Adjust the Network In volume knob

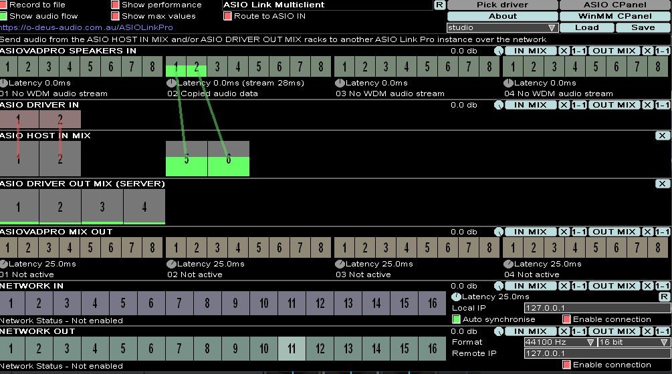498,286
